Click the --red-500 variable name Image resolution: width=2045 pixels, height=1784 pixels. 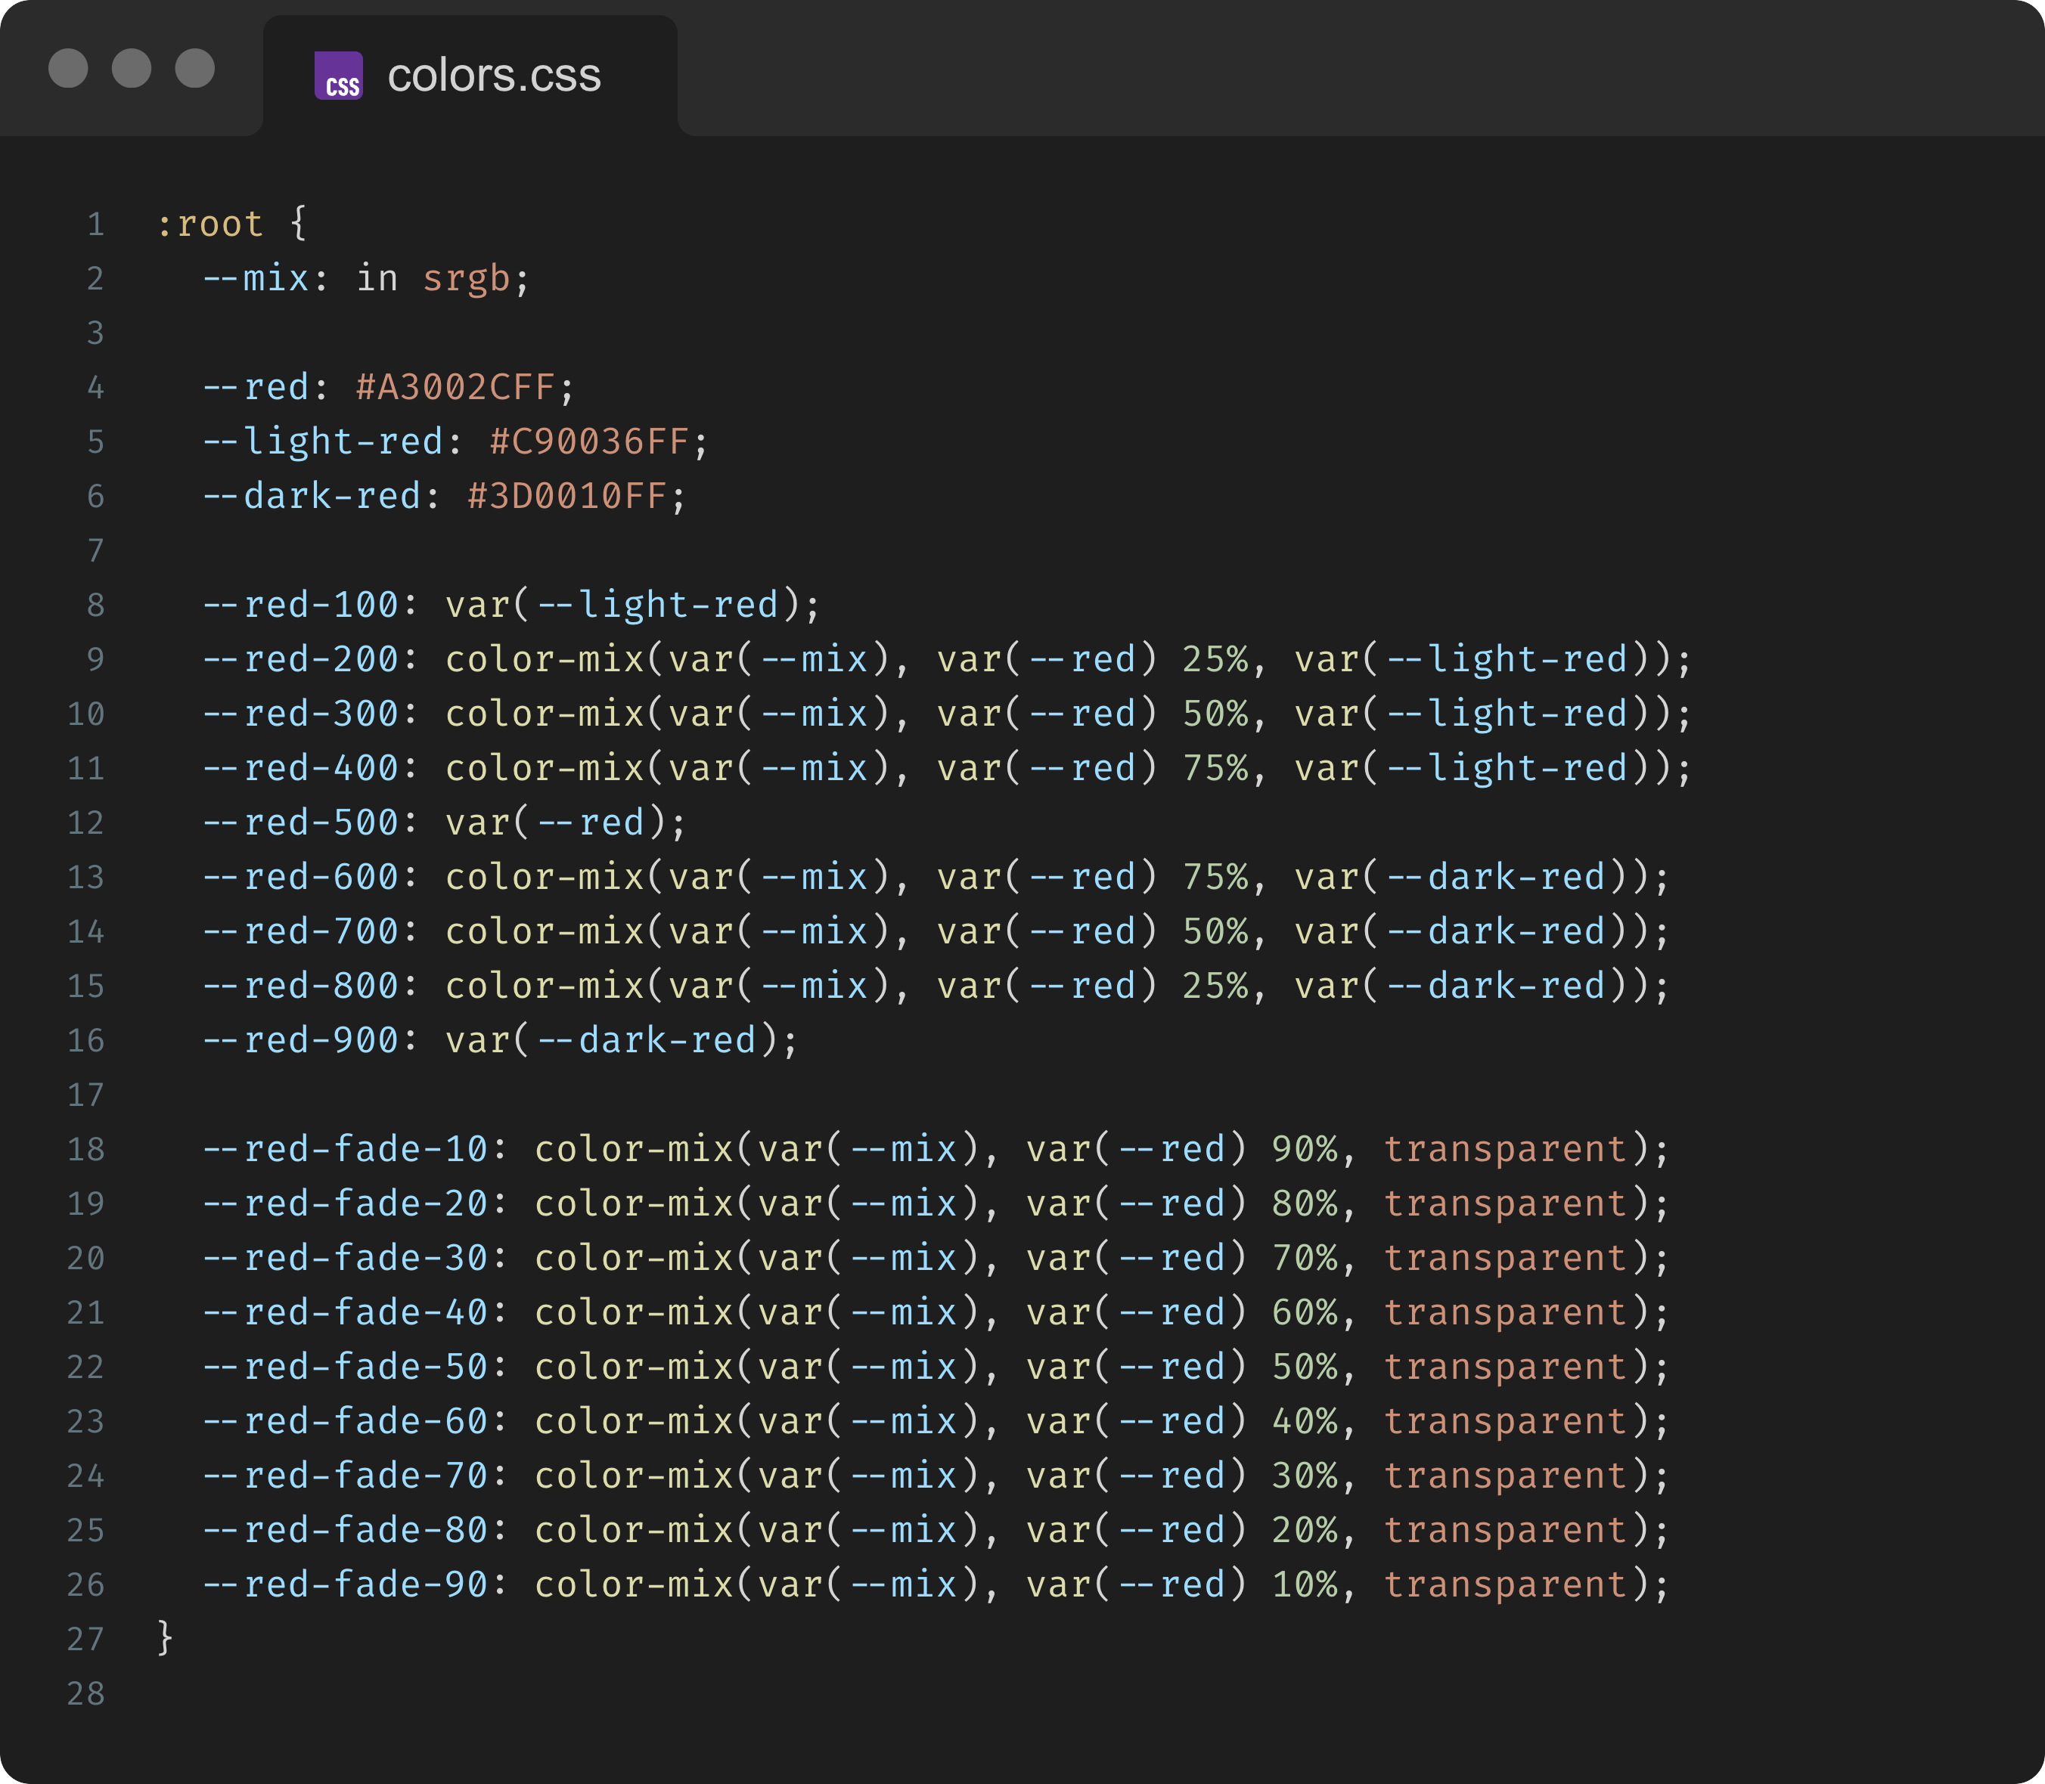301,822
